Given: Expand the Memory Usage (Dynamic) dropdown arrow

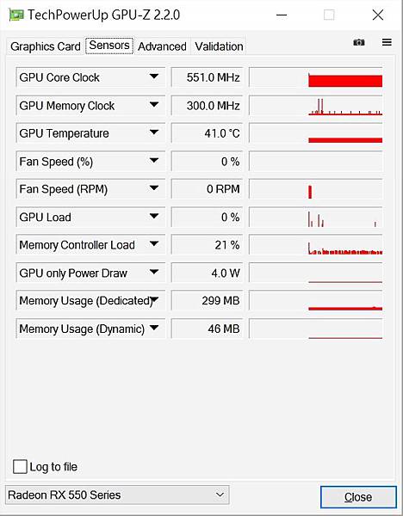Looking at the screenshot, I should (154, 329).
